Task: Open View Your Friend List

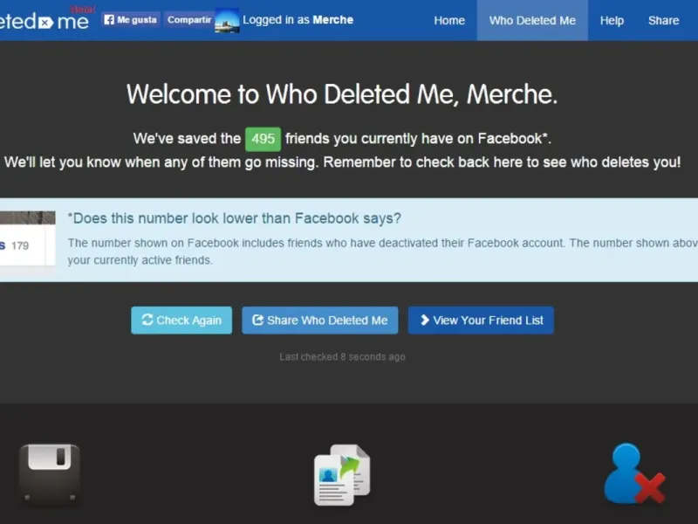Action: (481, 321)
